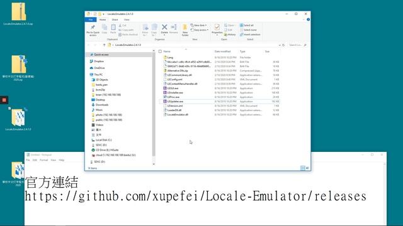Click Pin to Quick access in ribbon
Screen dimensions: 403x226
click(93, 30)
